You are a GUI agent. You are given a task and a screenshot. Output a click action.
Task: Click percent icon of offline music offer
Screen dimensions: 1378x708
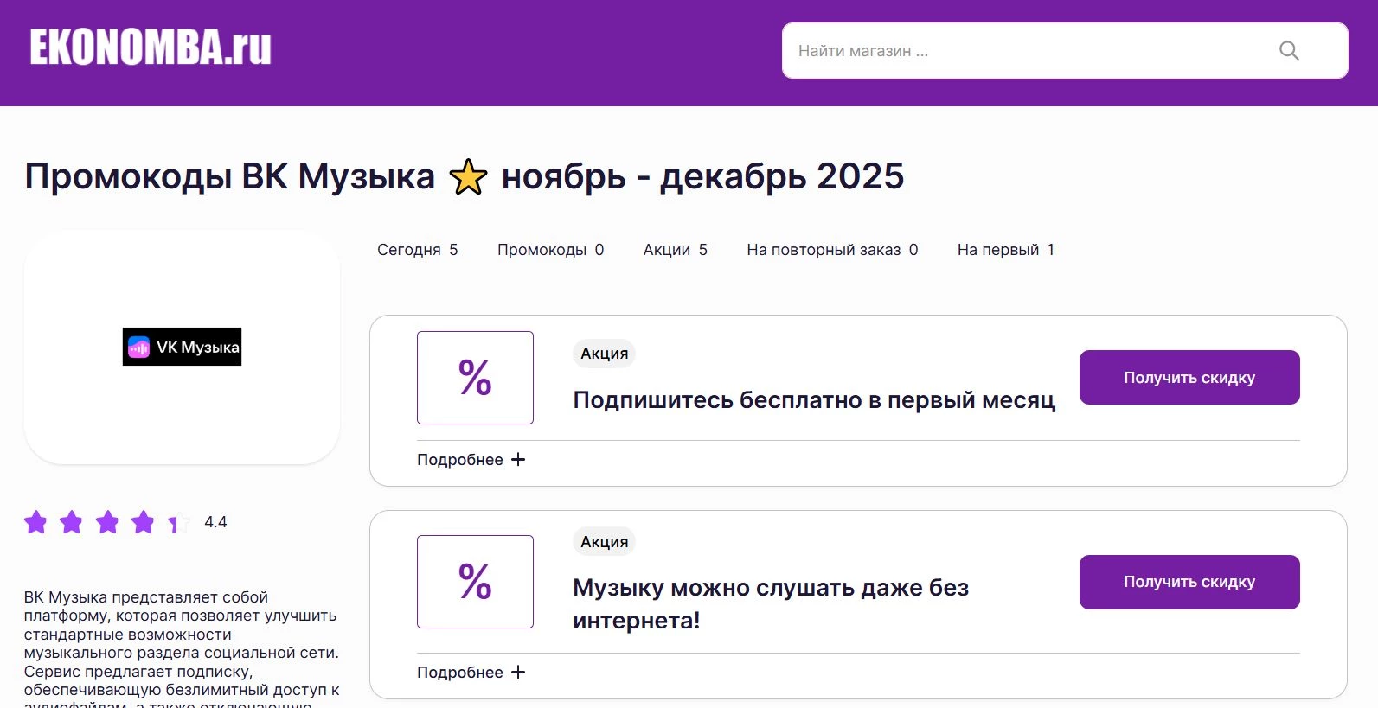pyautogui.click(x=475, y=582)
